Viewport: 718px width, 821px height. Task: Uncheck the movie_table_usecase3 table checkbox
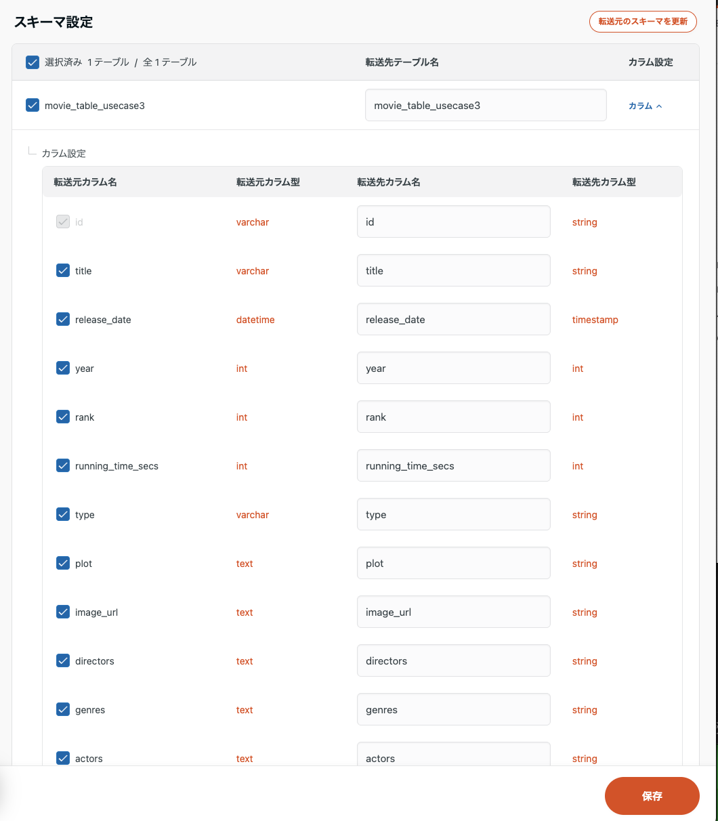coord(33,105)
